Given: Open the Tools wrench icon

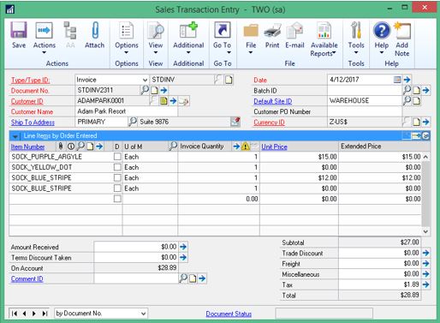Looking at the screenshot, I should point(356,30).
